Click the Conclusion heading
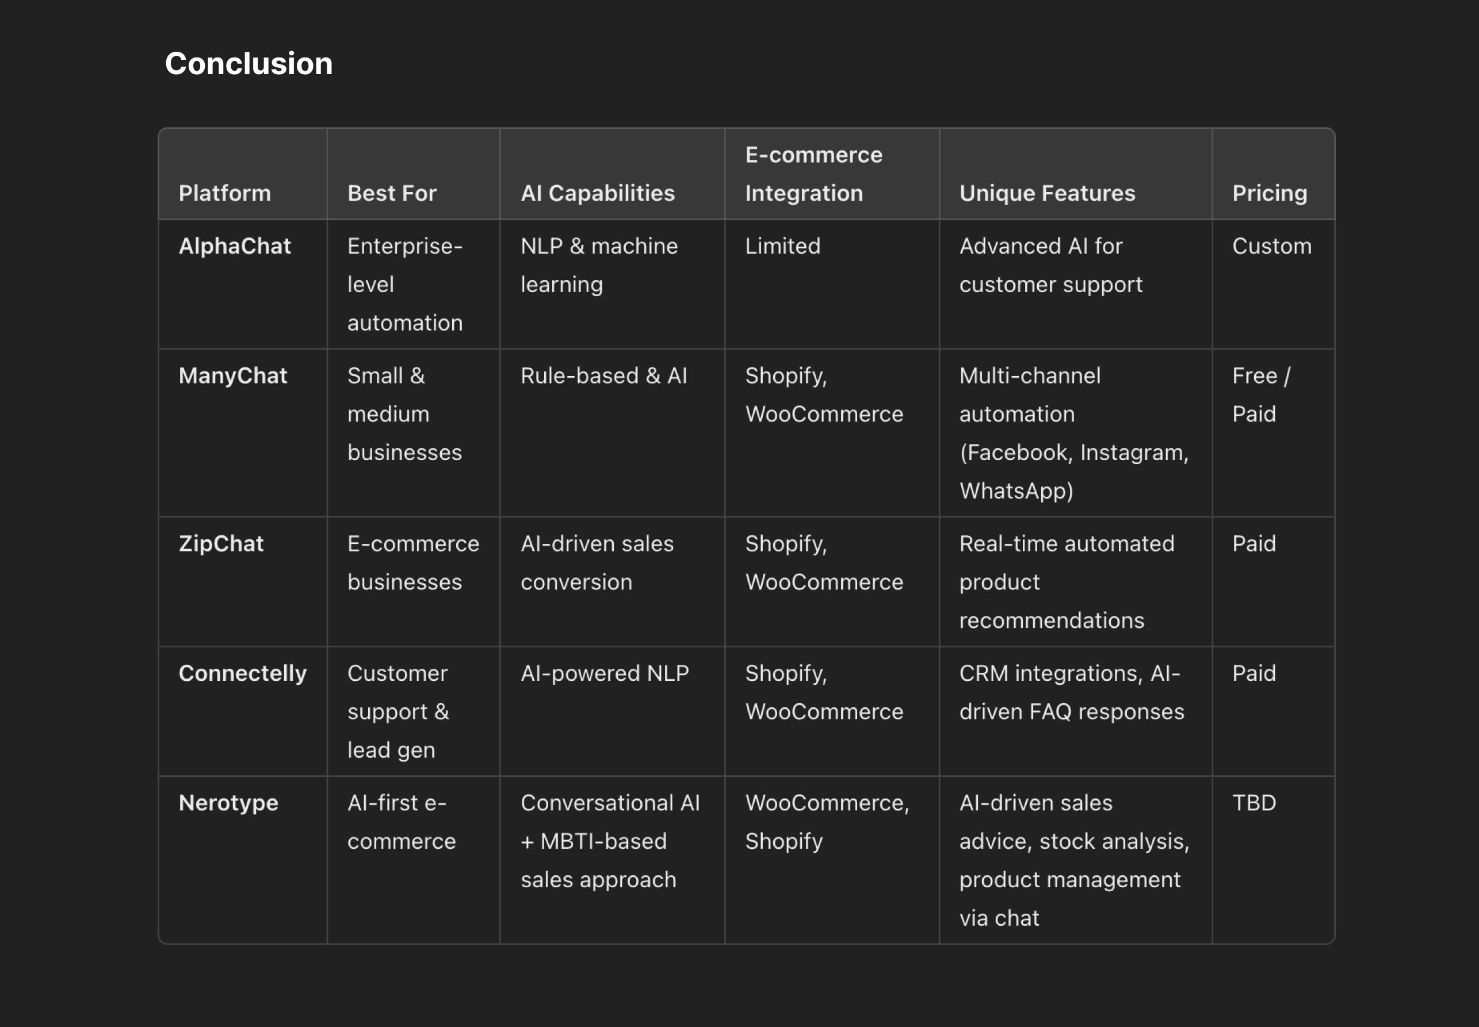Screen dimensions: 1479x1027 (x=249, y=64)
